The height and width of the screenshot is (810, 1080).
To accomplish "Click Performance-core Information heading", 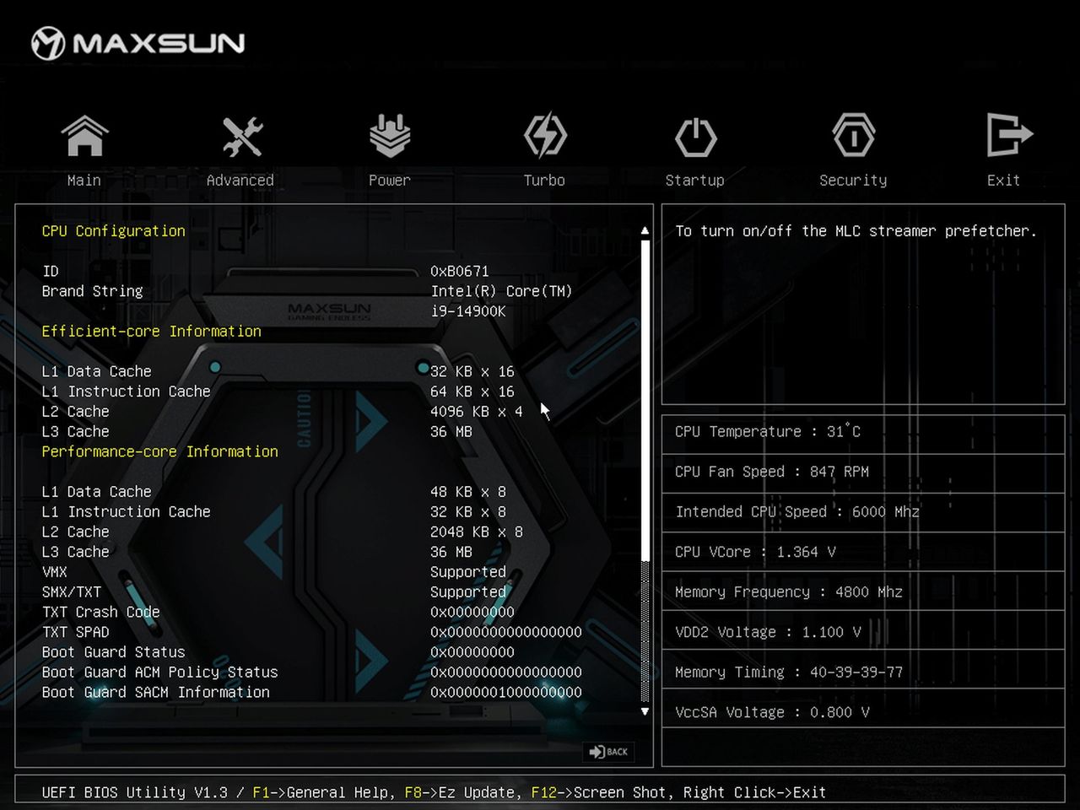I will pos(160,451).
